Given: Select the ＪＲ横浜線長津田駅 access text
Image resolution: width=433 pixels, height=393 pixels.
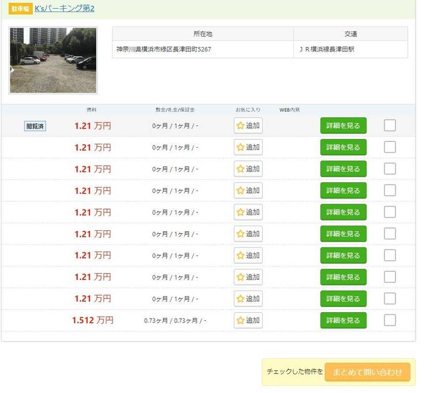Looking at the screenshot, I should coord(326,50).
